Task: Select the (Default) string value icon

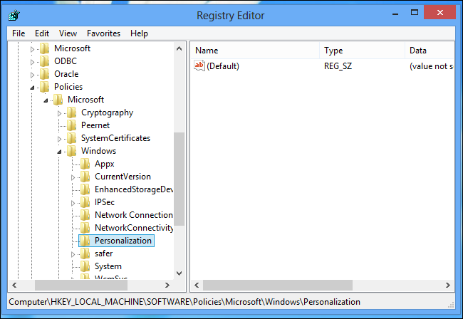Action: click(199, 66)
